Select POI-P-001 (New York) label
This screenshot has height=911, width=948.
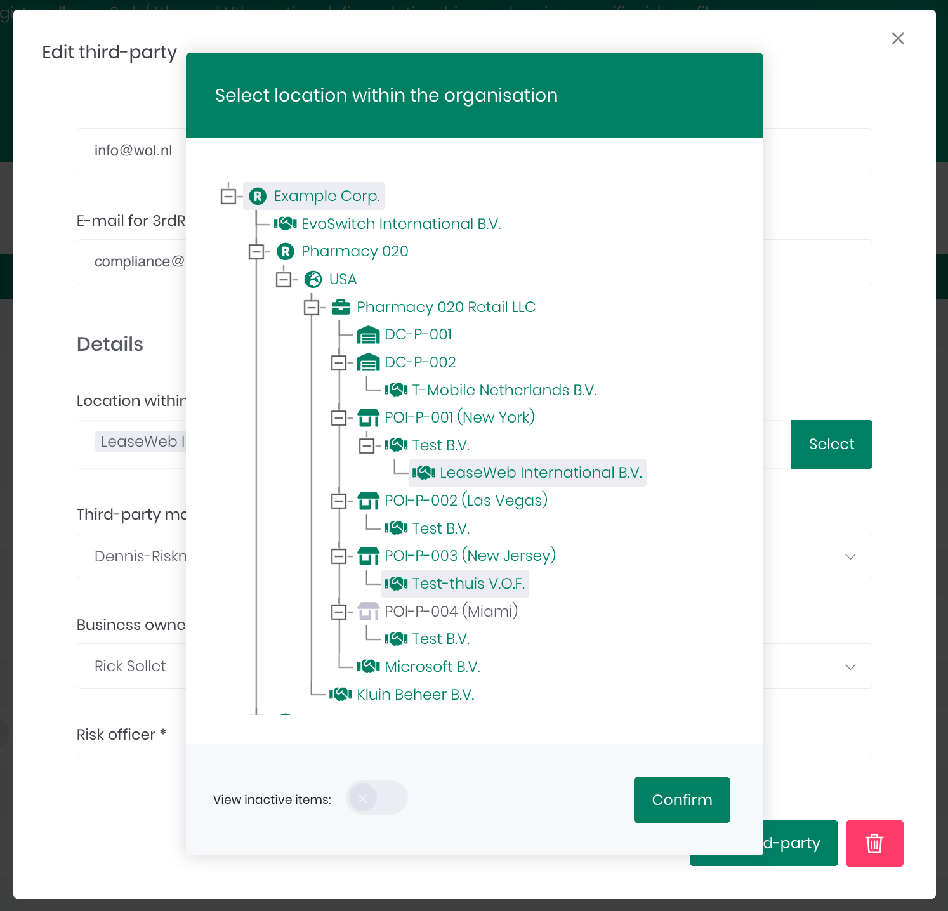point(459,417)
